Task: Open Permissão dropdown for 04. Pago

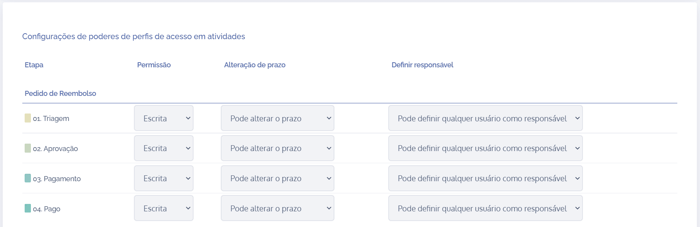Action: pos(164,208)
